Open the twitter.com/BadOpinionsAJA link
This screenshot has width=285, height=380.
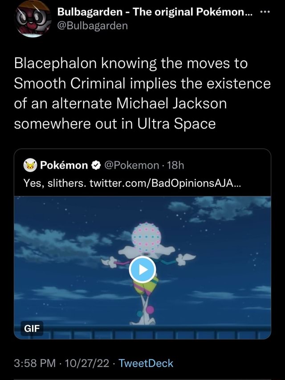[165, 183]
